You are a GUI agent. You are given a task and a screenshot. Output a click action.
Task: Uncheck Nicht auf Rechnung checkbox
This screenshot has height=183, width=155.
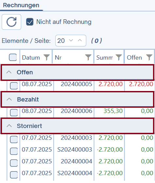coord(30,22)
